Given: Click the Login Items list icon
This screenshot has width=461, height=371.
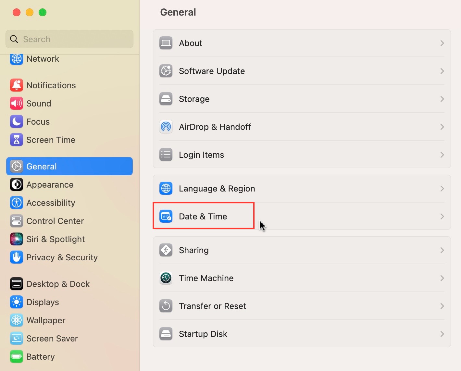Looking at the screenshot, I should 166,155.
